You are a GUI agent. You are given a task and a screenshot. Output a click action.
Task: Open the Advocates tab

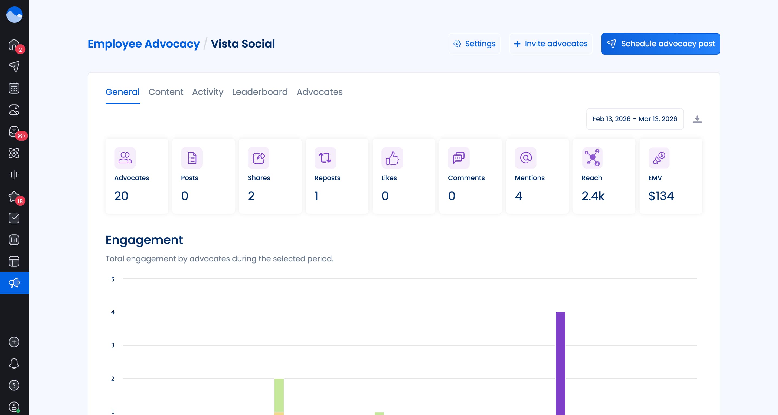tap(319, 92)
